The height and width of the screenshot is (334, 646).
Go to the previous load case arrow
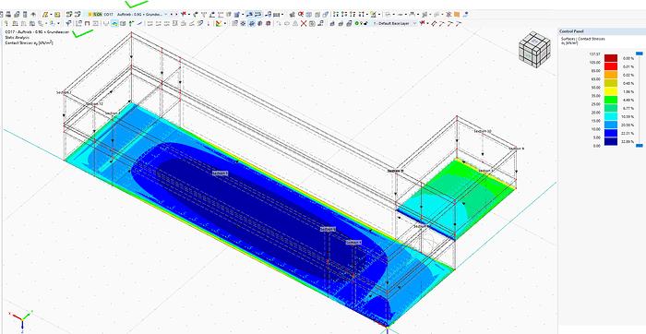point(172,15)
